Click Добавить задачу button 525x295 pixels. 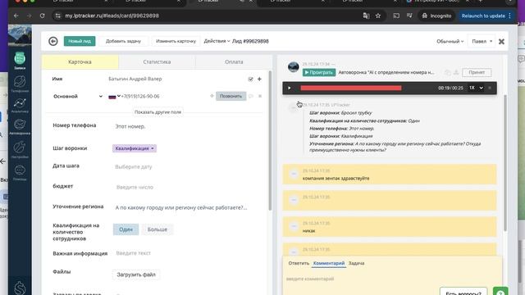123,41
